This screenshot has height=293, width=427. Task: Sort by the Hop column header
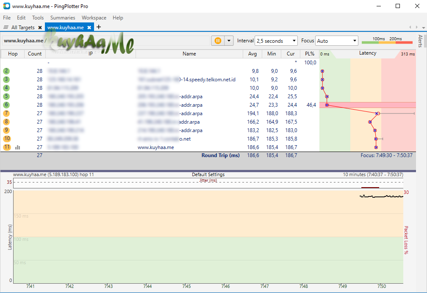click(x=13, y=54)
